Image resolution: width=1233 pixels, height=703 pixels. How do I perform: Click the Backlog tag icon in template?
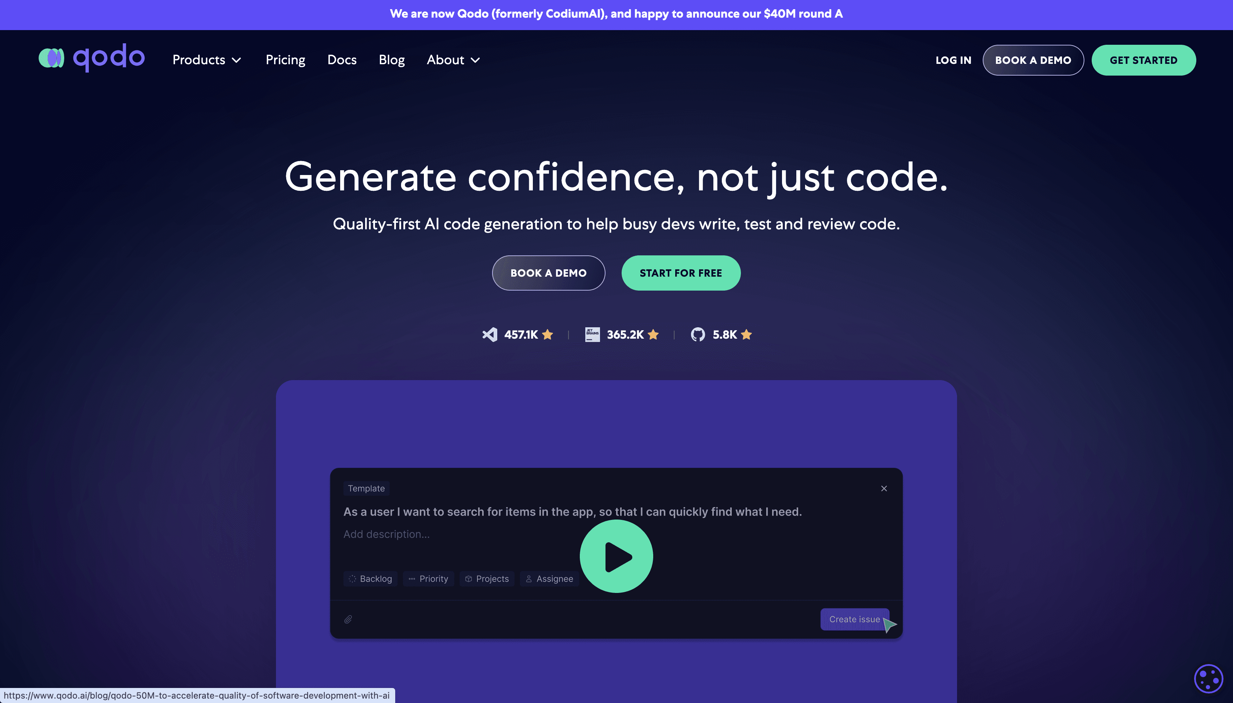click(x=352, y=579)
